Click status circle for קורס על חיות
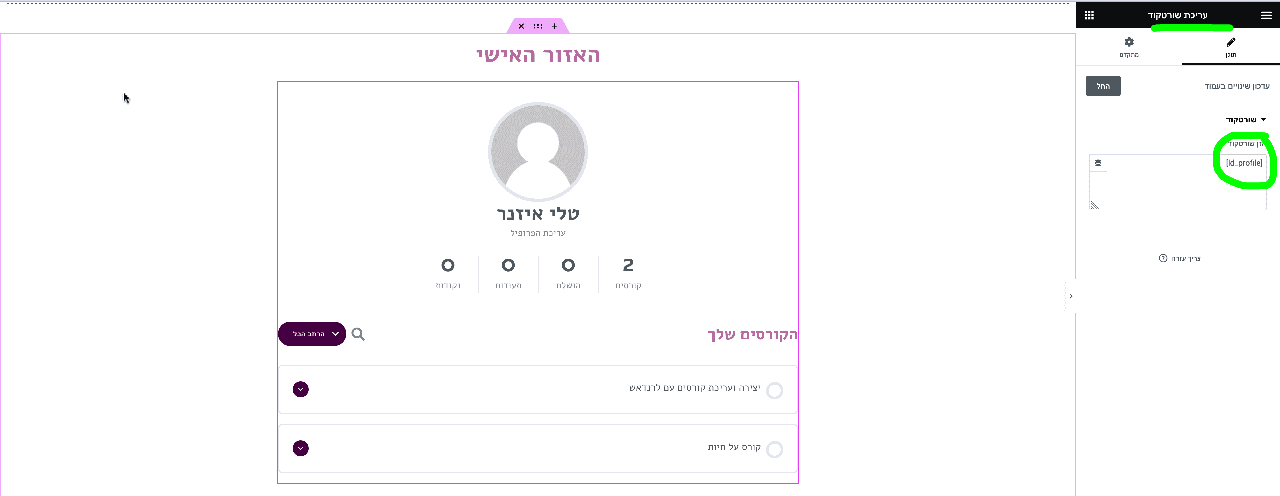This screenshot has width=1280, height=496. (x=774, y=450)
